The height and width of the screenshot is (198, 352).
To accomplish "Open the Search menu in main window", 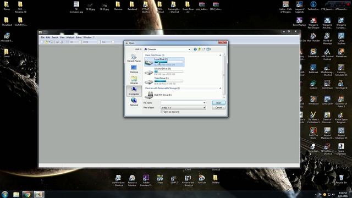I will pyautogui.click(x=55, y=37).
